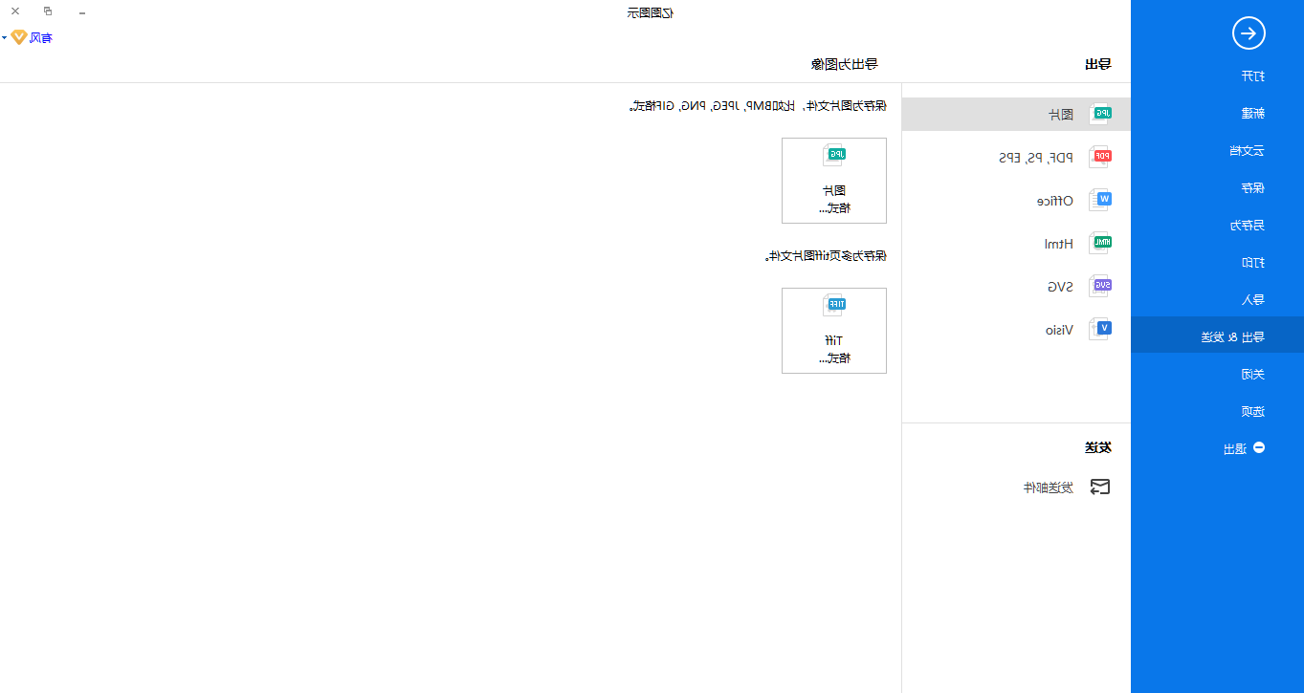Choose the Visio export V icon
This screenshot has width=1304, height=693.
click(1100, 329)
